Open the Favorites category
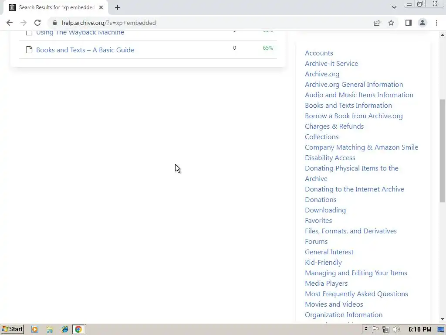 (x=318, y=221)
